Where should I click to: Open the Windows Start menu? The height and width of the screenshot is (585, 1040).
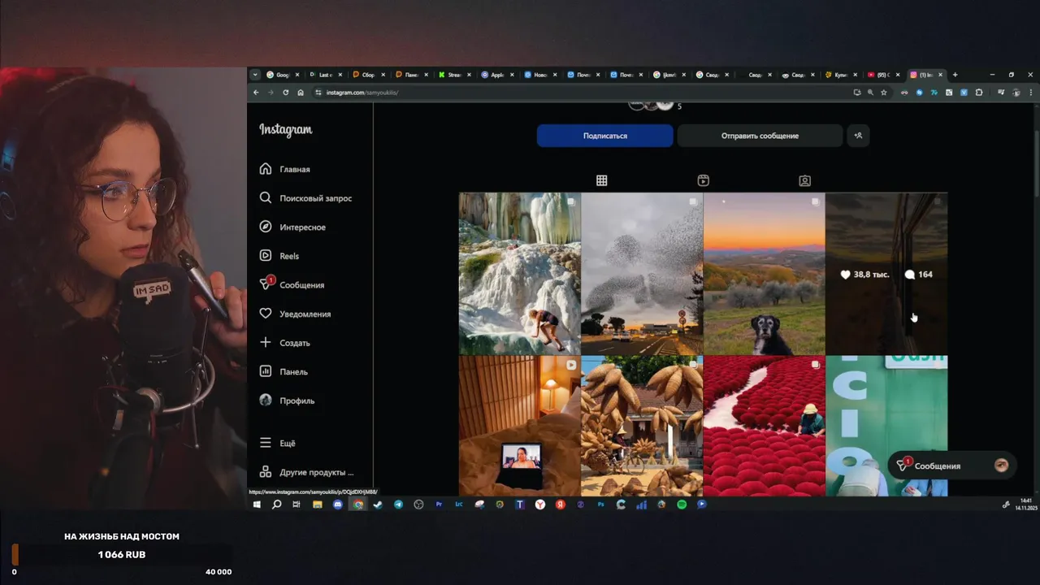tap(256, 505)
